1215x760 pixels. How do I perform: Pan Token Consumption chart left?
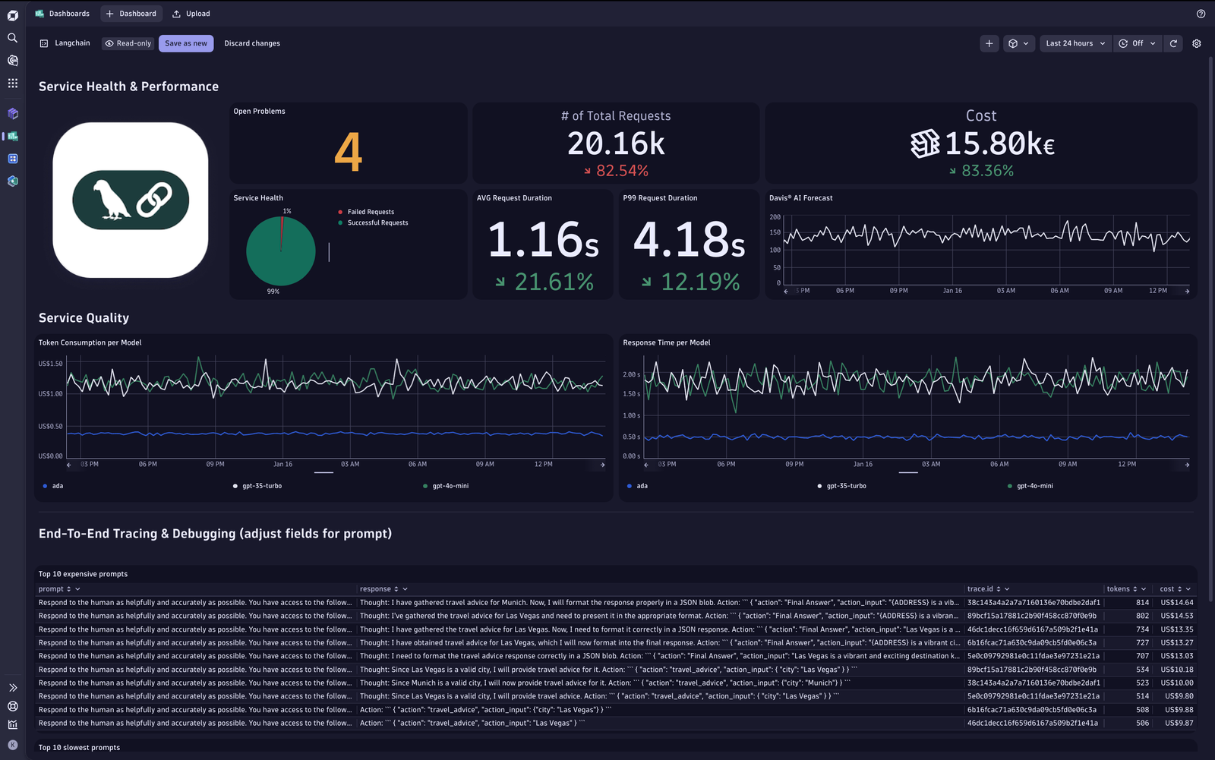tap(69, 465)
